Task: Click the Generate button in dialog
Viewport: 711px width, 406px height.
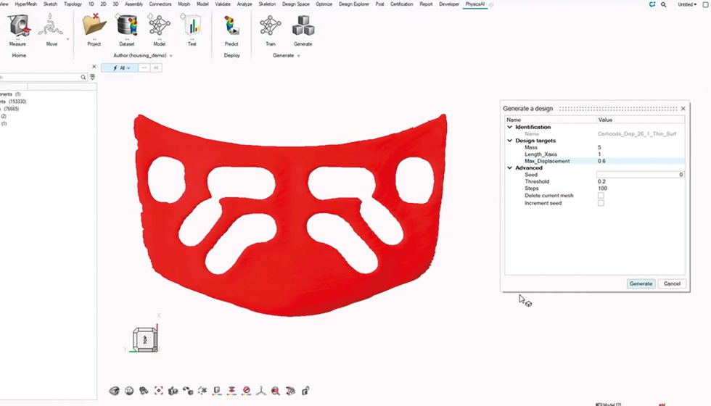Action: (641, 283)
